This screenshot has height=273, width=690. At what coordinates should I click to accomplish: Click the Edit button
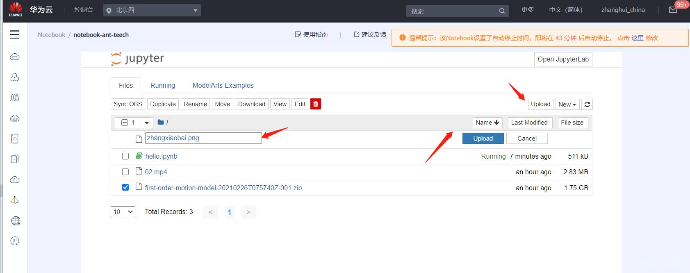click(300, 104)
